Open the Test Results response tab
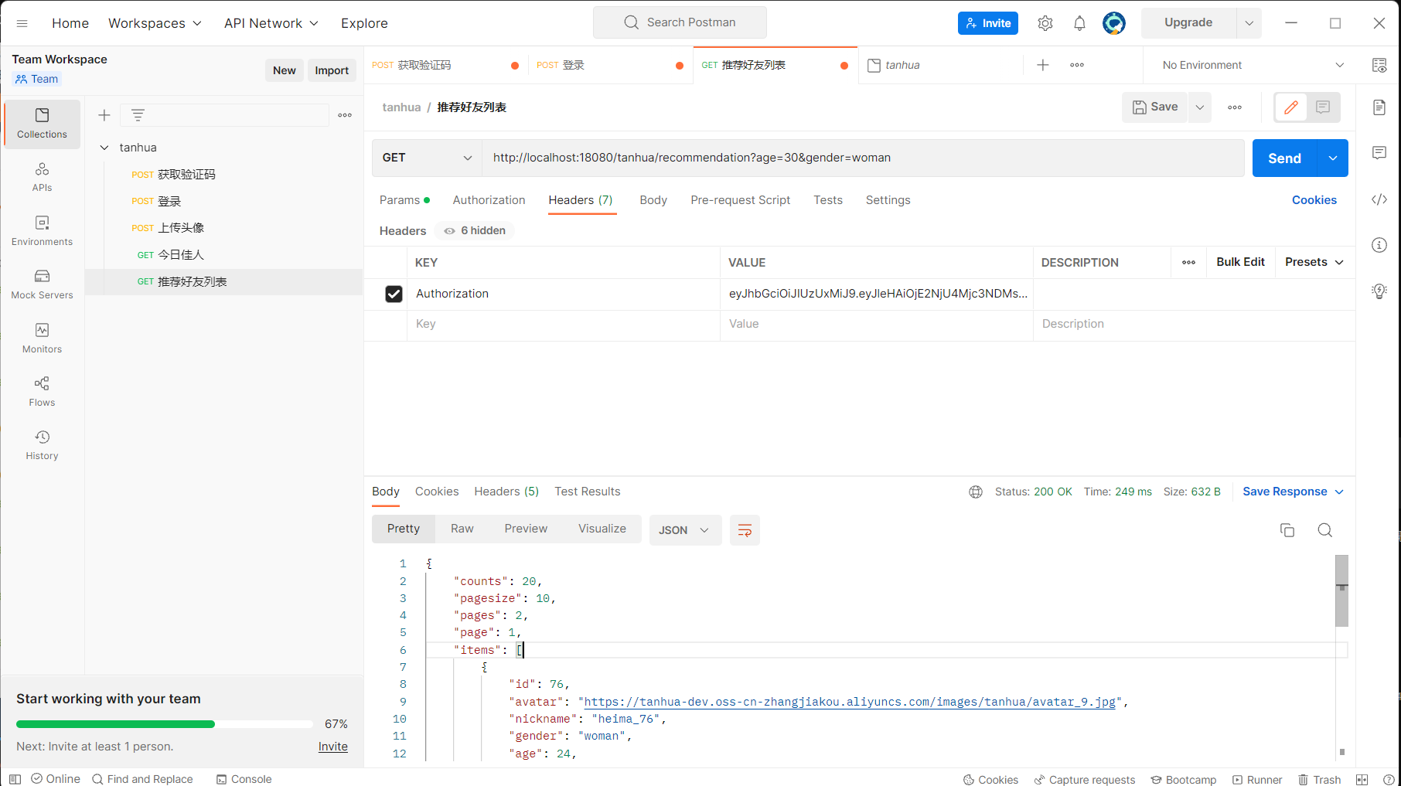 click(588, 492)
